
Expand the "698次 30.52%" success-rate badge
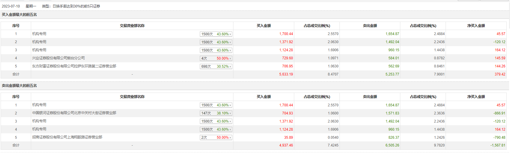pos(216,67)
